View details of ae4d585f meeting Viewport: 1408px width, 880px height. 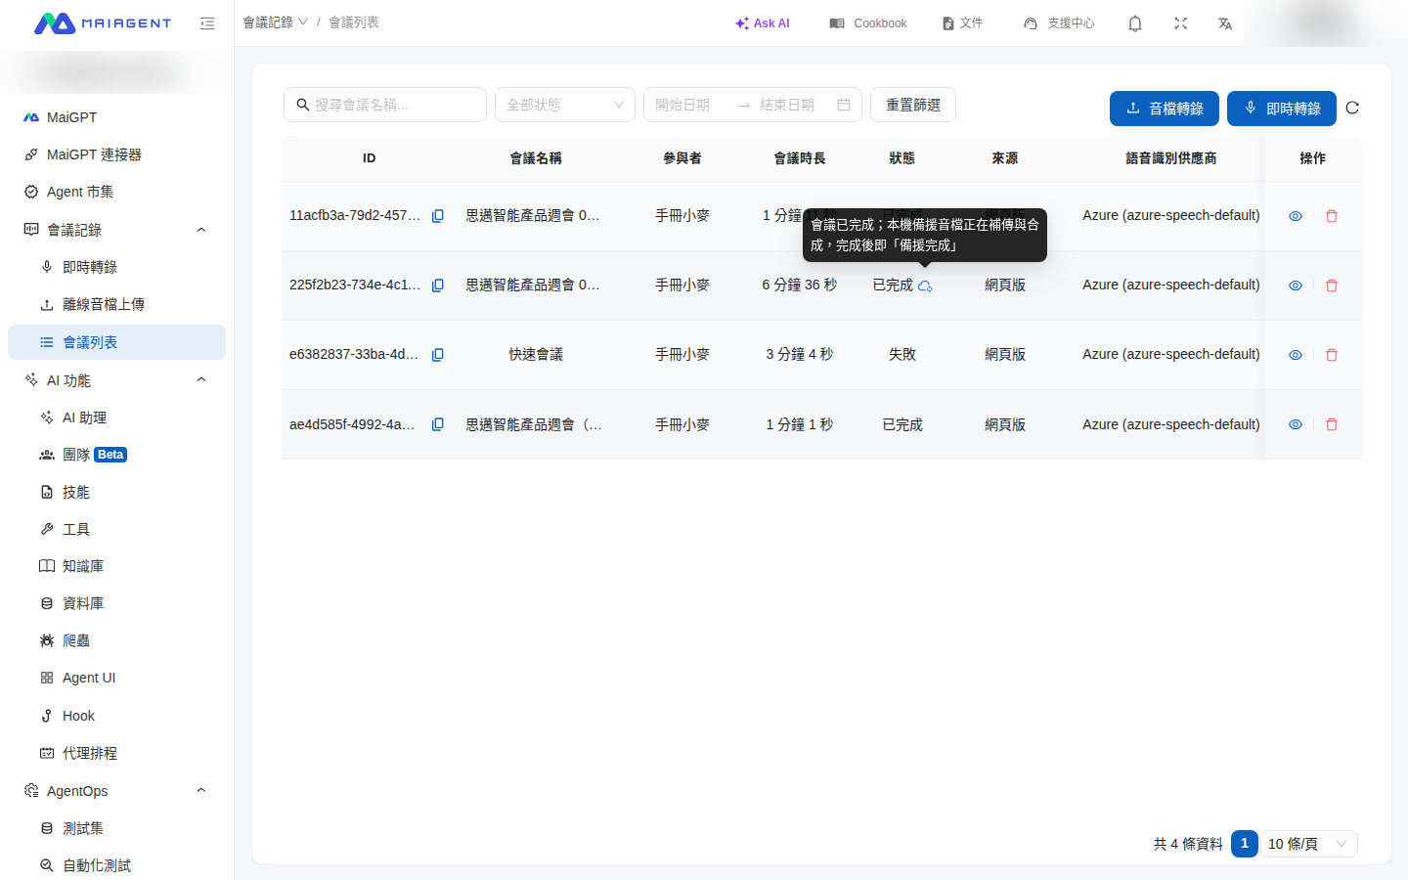click(1296, 424)
